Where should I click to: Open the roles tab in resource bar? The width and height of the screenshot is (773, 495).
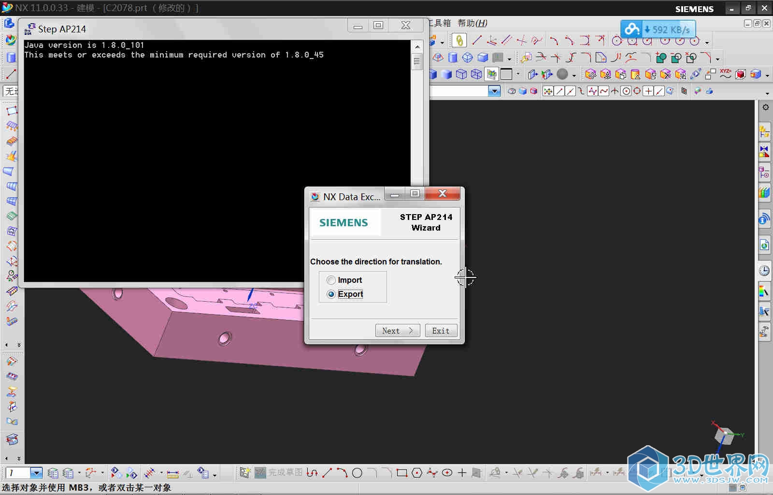[x=764, y=331]
